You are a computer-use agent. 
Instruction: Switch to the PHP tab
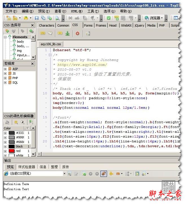[162, 25]
